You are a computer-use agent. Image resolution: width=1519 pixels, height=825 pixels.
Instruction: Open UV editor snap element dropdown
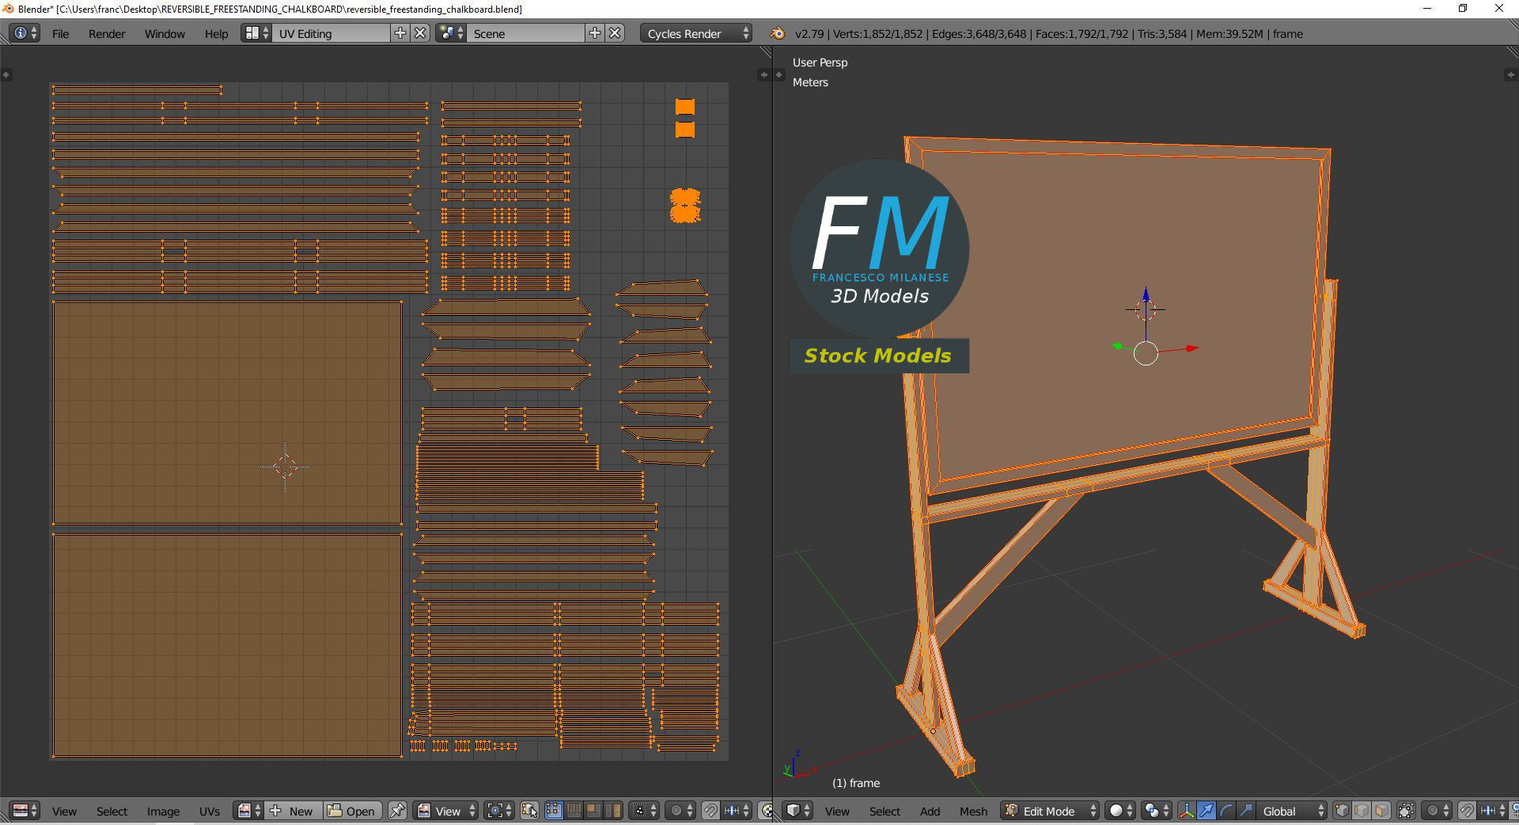click(x=737, y=811)
